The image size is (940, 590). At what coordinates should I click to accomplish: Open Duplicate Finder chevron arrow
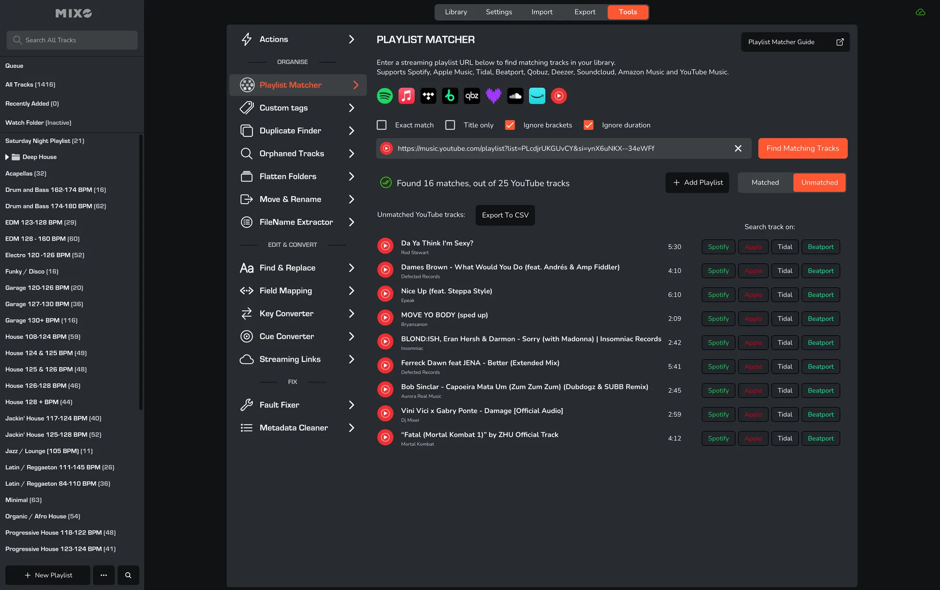(x=352, y=131)
